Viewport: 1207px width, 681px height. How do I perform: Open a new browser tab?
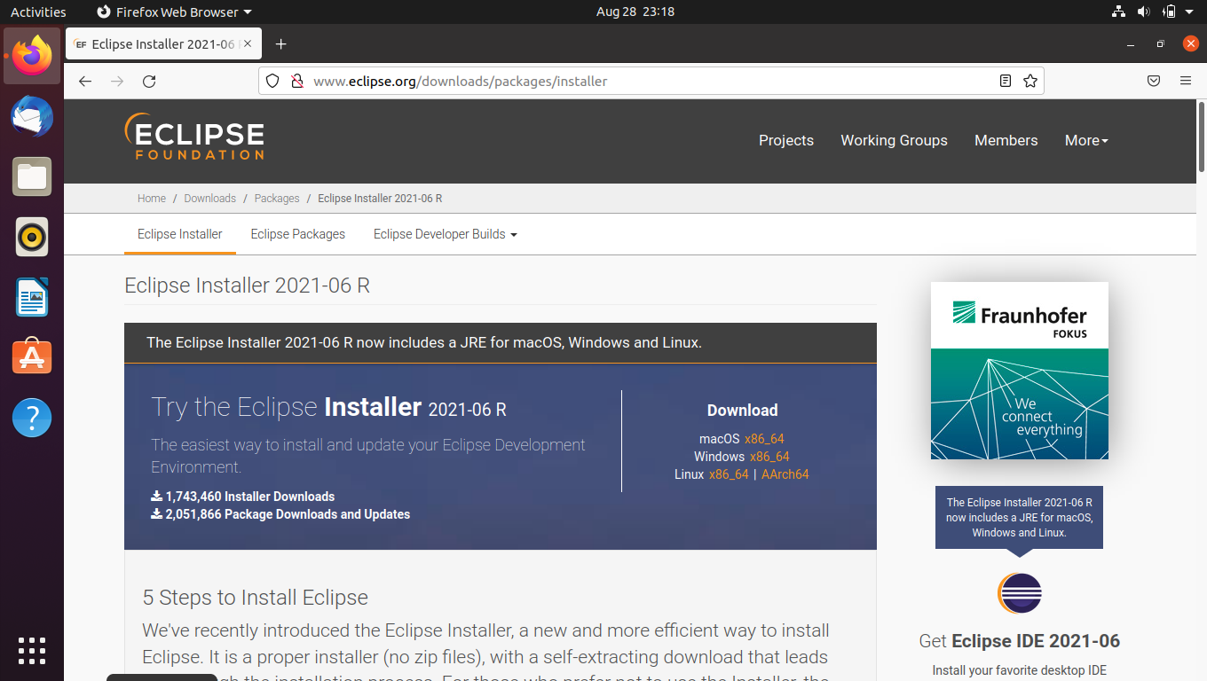click(281, 43)
